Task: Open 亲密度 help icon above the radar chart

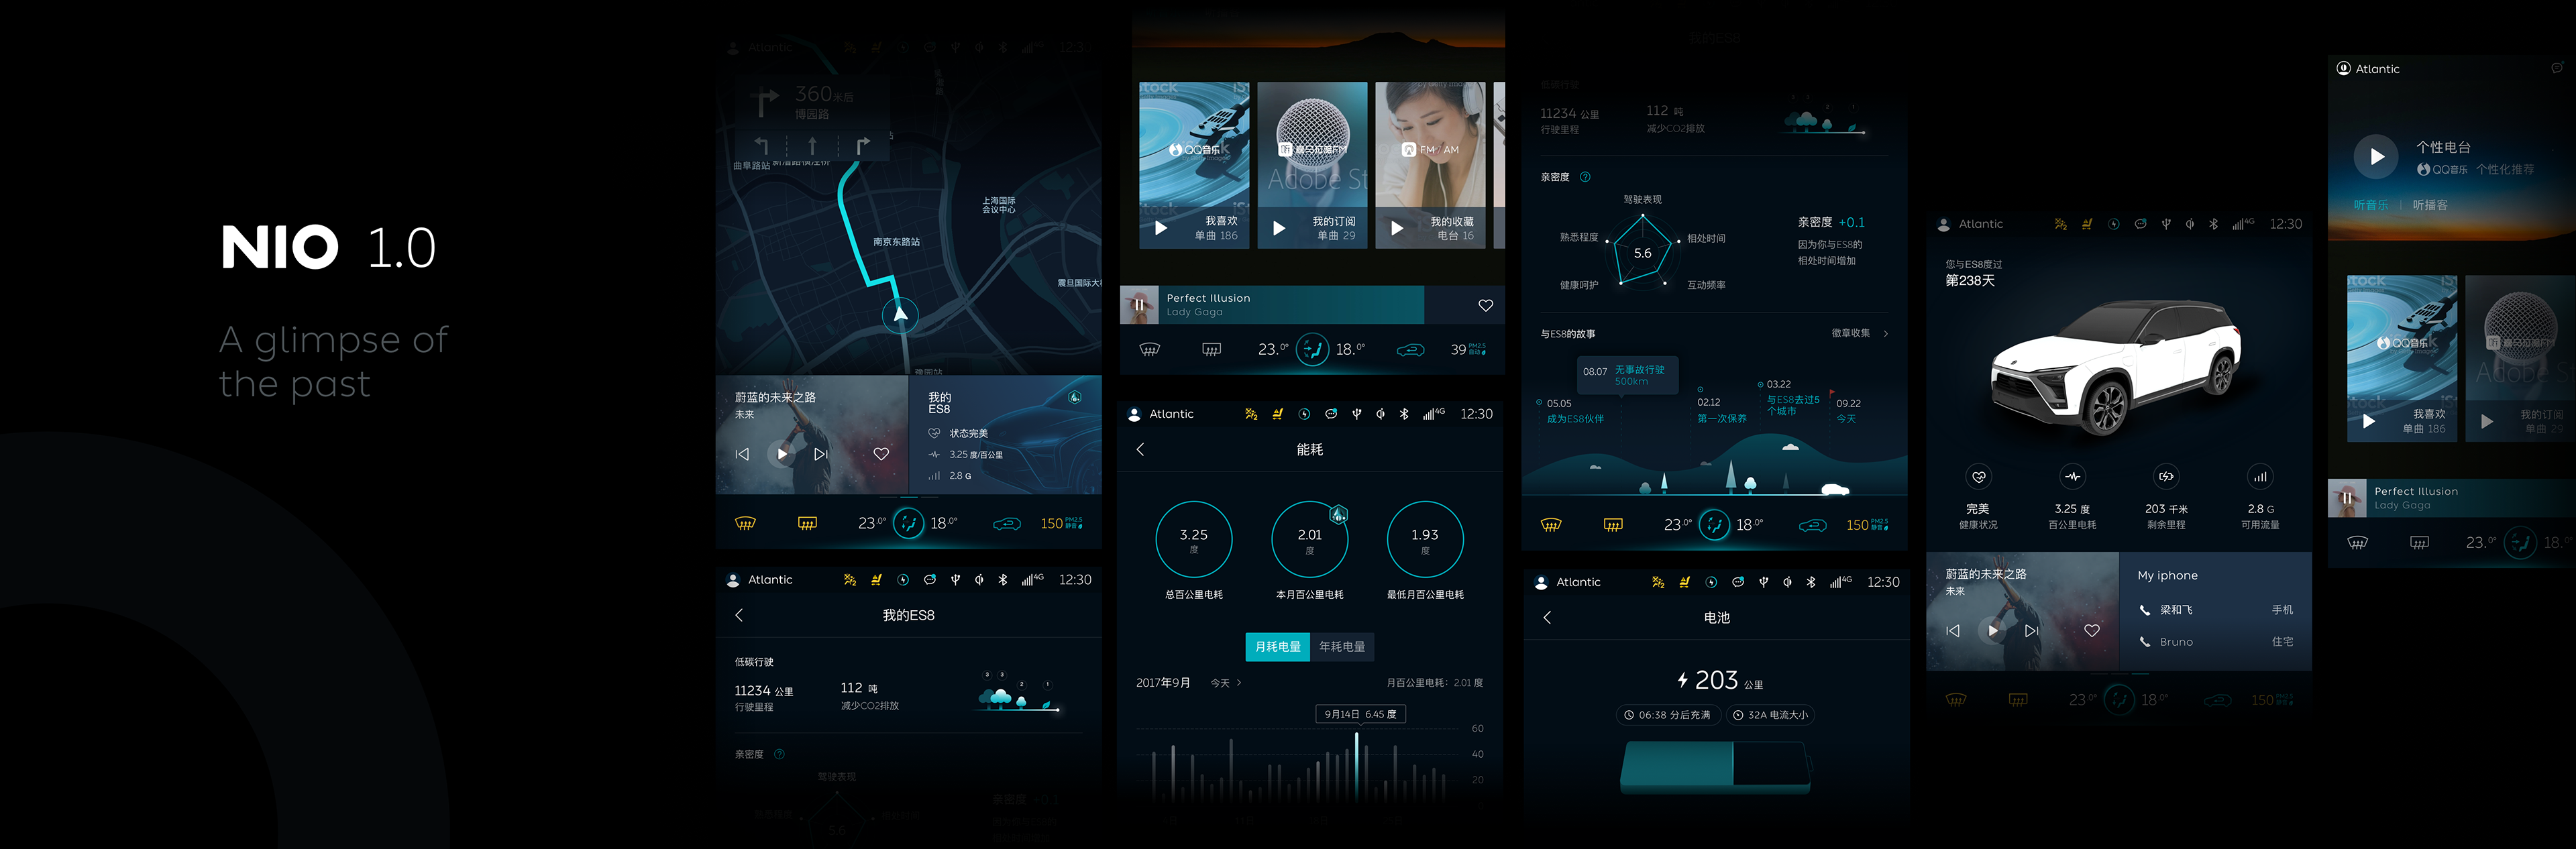Action: coord(1585,177)
